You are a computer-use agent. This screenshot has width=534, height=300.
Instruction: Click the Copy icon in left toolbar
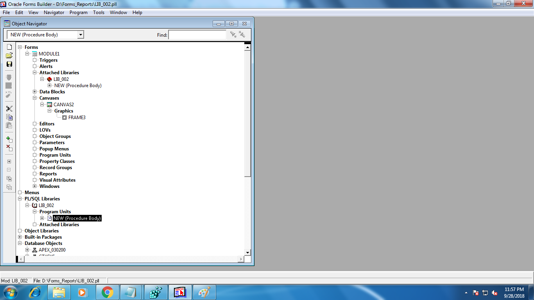[9, 117]
